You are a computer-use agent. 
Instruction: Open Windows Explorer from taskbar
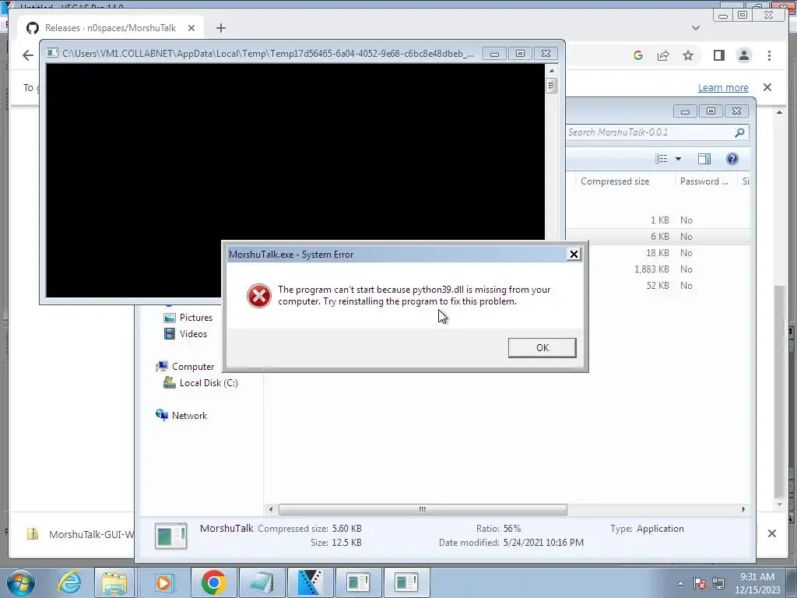tap(114, 582)
